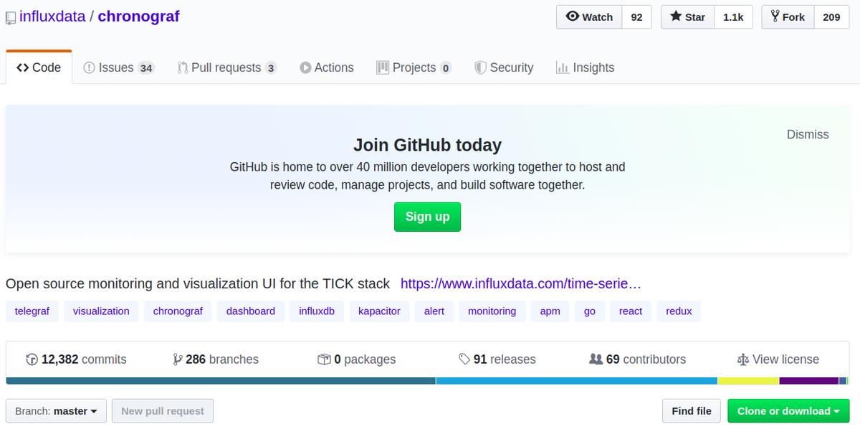Switch to the Pull requests tab
The image size is (860, 429).
click(x=226, y=67)
